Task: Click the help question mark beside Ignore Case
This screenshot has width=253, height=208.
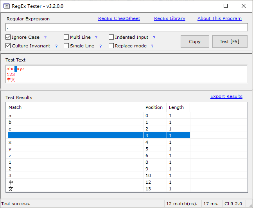Action: click(x=45, y=38)
